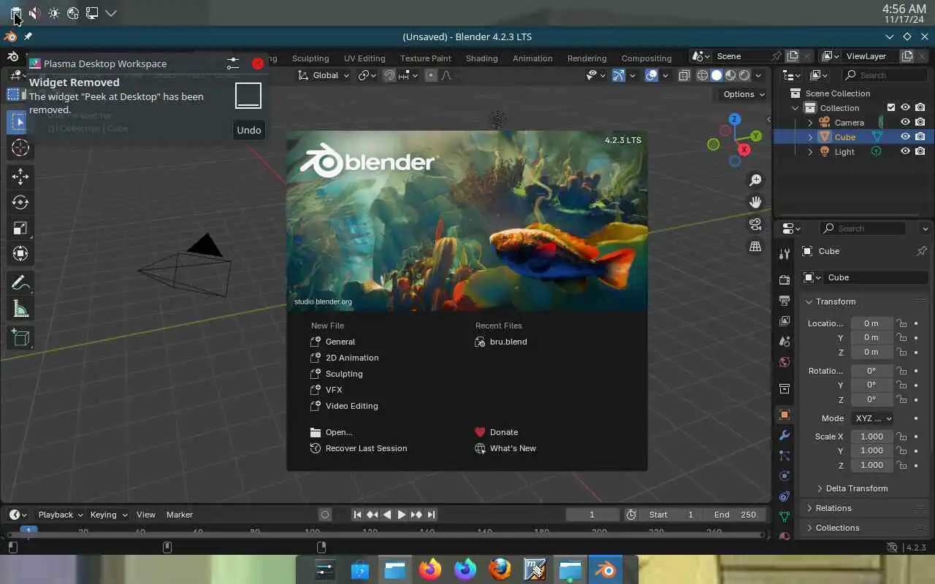Switch to the Texture Paint workspace tab
This screenshot has height=584, width=935.
[x=426, y=58]
